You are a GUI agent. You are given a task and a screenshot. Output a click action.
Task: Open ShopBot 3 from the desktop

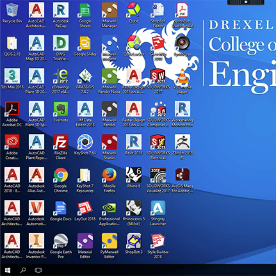click(134, 241)
